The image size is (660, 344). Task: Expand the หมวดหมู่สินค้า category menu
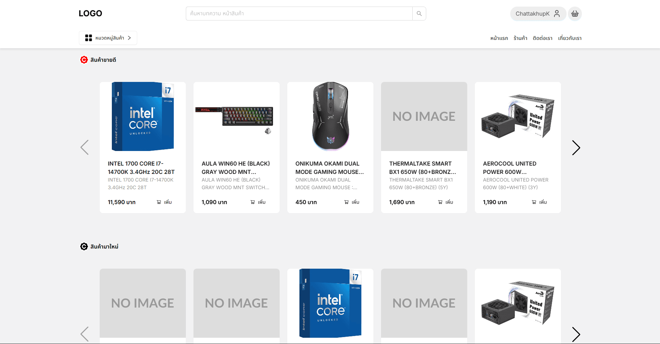click(108, 38)
